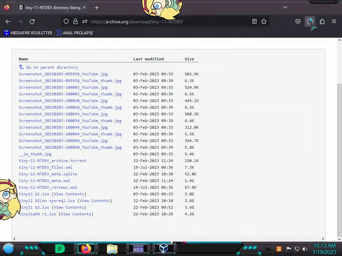
Task: Switch to Firefox in the taskbar
Action: tap(86, 249)
